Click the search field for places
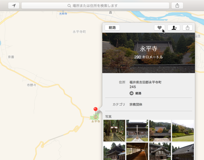The image size is (204, 160). [x=95, y=6]
